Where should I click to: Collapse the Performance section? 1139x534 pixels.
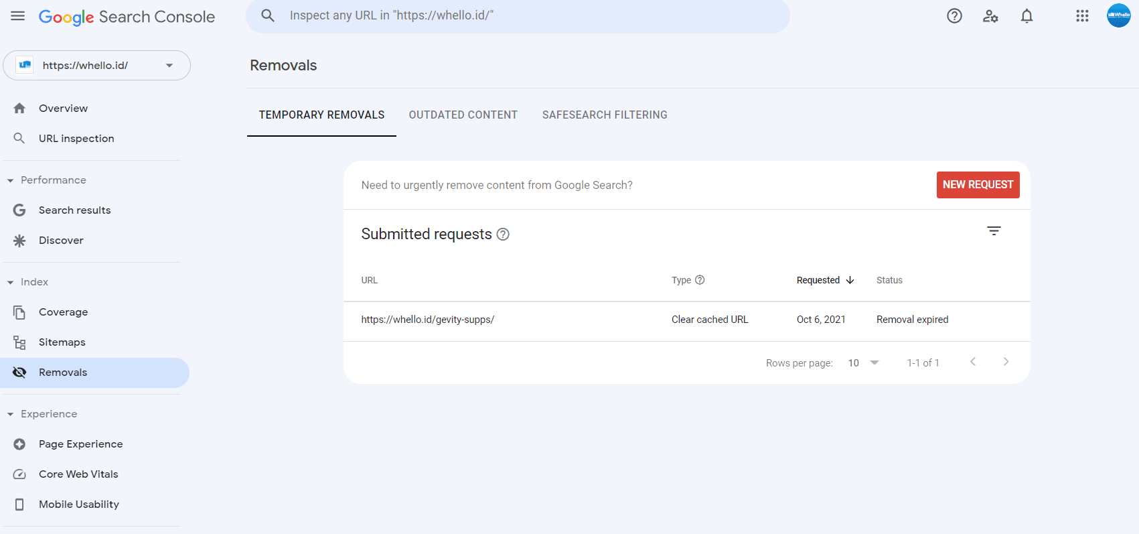[11, 180]
